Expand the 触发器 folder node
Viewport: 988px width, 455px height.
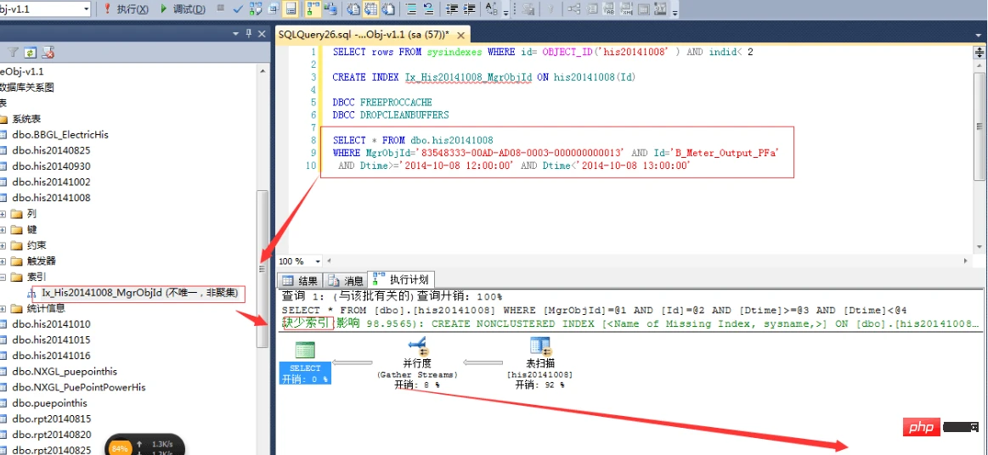tap(3, 261)
